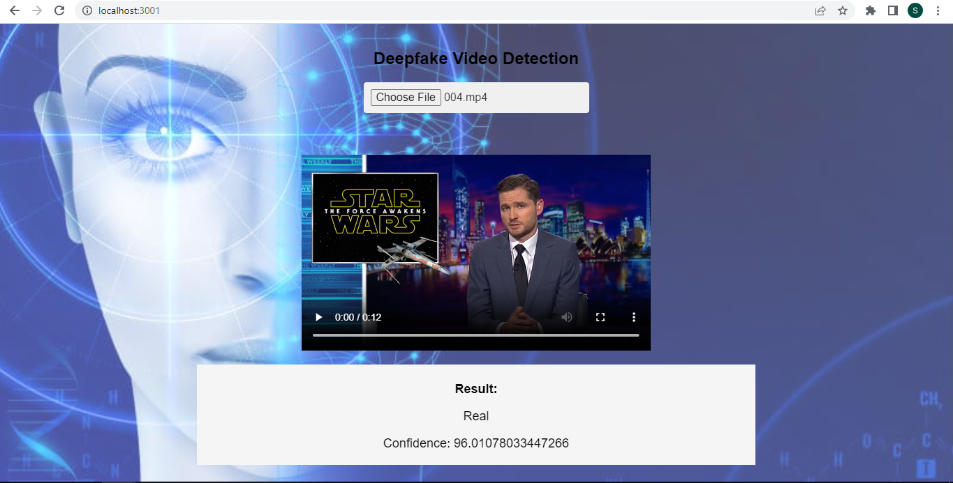This screenshot has height=483, width=953.
Task: Mute the video audio
Action: [566, 317]
